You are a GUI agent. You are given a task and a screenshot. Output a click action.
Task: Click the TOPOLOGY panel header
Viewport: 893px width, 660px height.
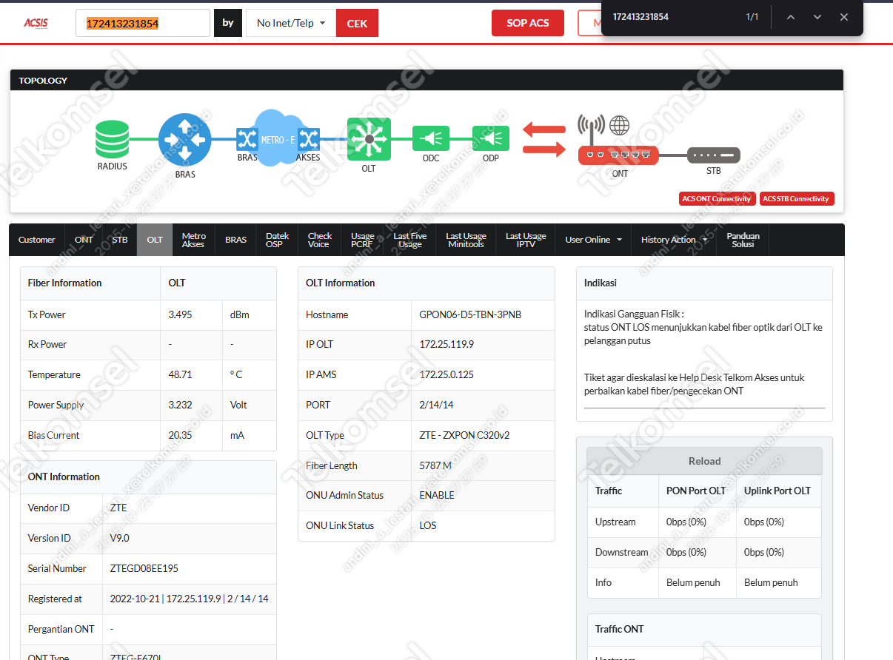[427, 80]
